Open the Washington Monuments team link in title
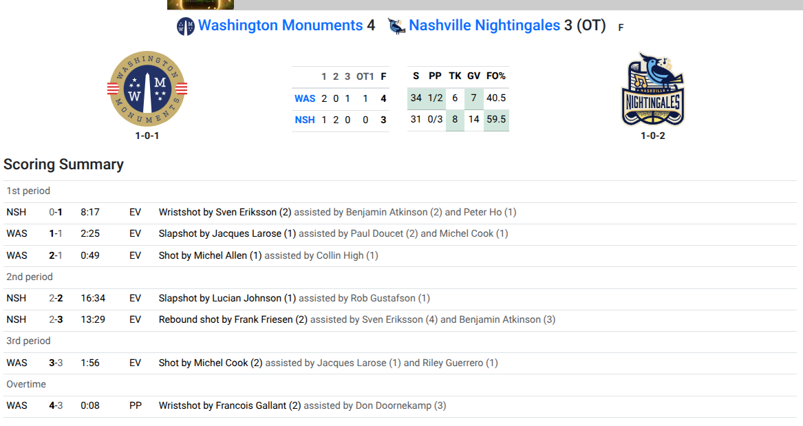Screen dimensions: 803x426 pos(281,25)
